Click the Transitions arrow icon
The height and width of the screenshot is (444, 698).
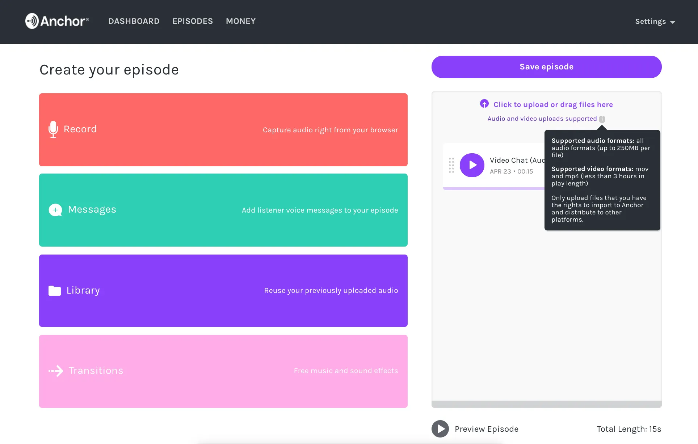coord(56,371)
